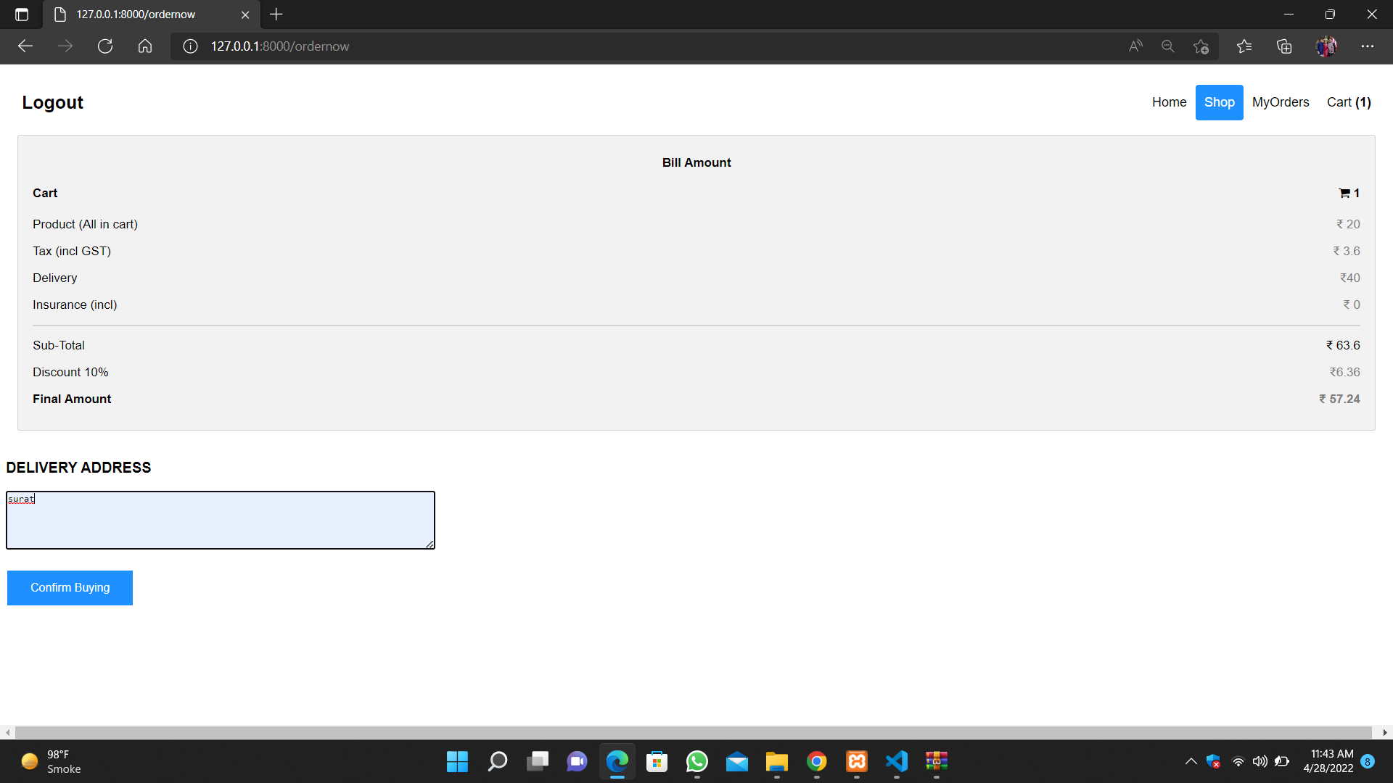1393x783 pixels.
Task: Expand hidden icons in the system tray
Action: pyautogui.click(x=1190, y=761)
